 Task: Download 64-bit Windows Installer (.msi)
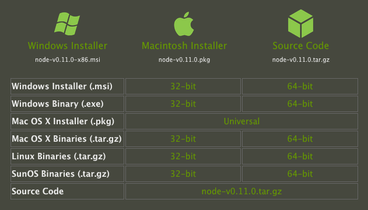click(300, 86)
